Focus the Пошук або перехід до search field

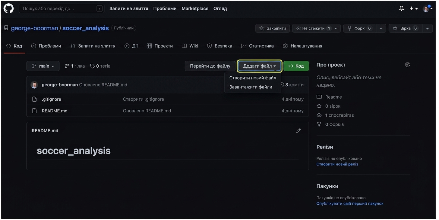(62, 8)
